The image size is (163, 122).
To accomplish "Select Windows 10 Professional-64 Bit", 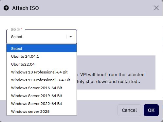I will (x=42, y=72).
